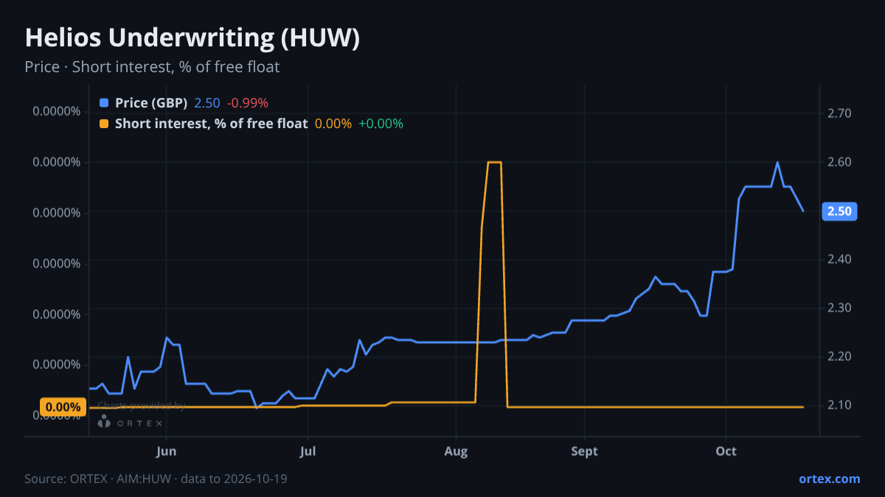Click the 2.60 right axis label
This screenshot has height=497, width=885.
coord(839,162)
